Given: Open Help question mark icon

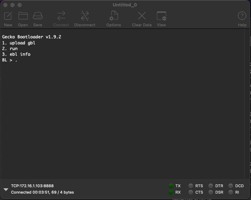Looking at the screenshot, I should pos(242,16).
